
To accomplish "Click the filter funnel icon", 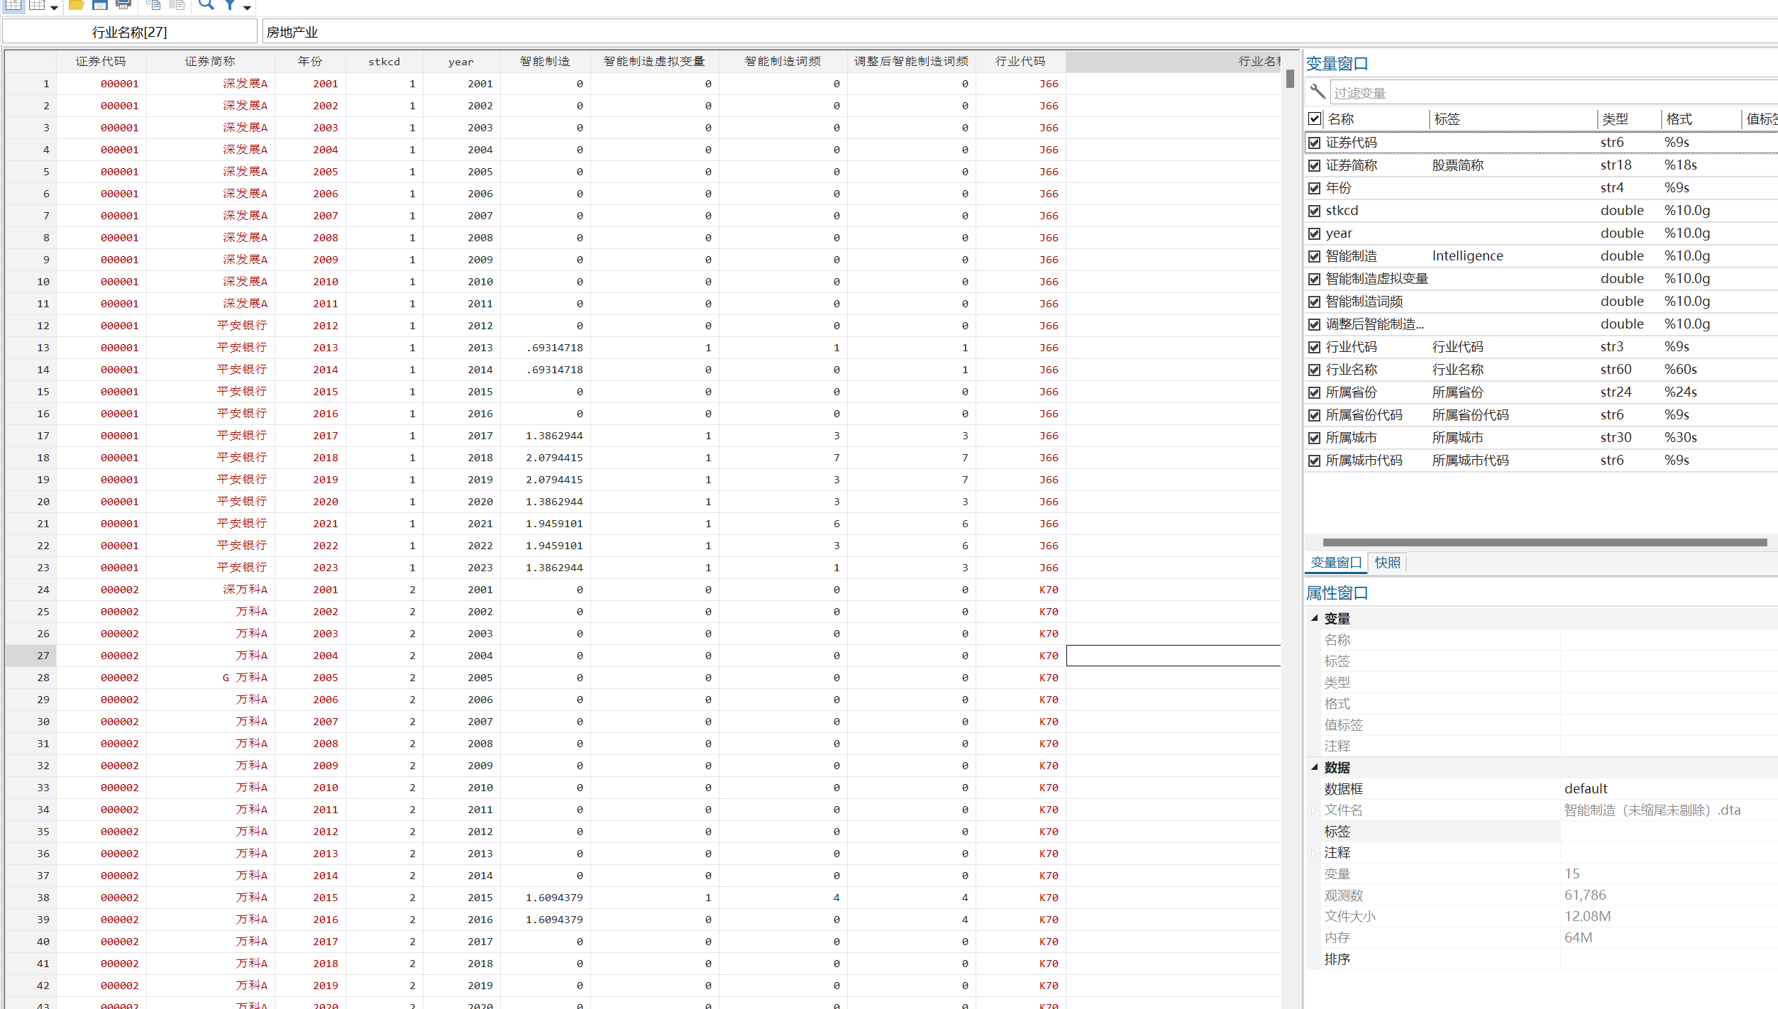I will click(x=230, y=5).
